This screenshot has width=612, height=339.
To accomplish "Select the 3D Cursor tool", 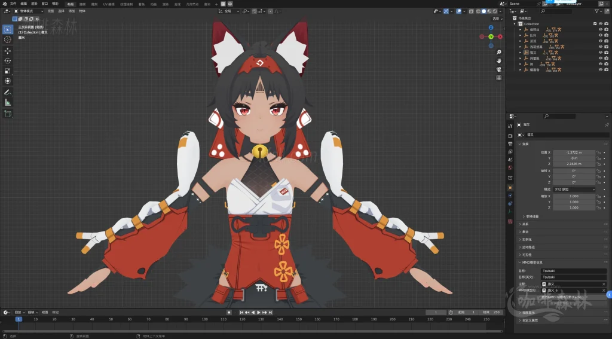I will [7, 39].
